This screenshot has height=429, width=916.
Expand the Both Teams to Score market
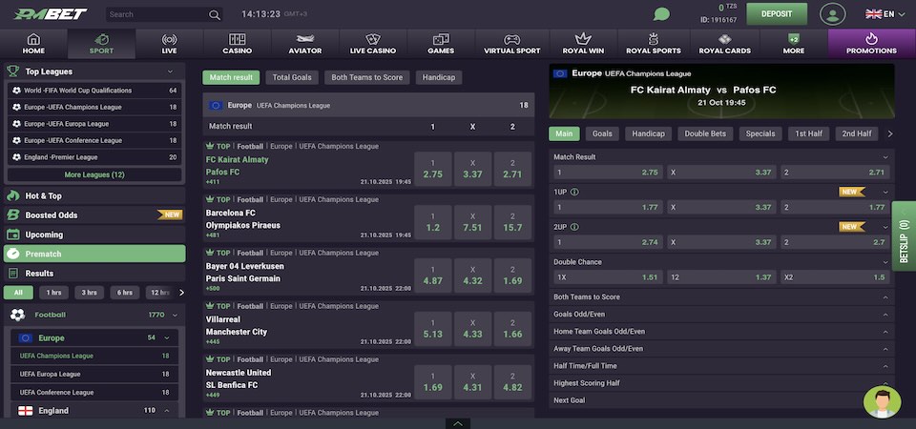[x=721, y=297]
